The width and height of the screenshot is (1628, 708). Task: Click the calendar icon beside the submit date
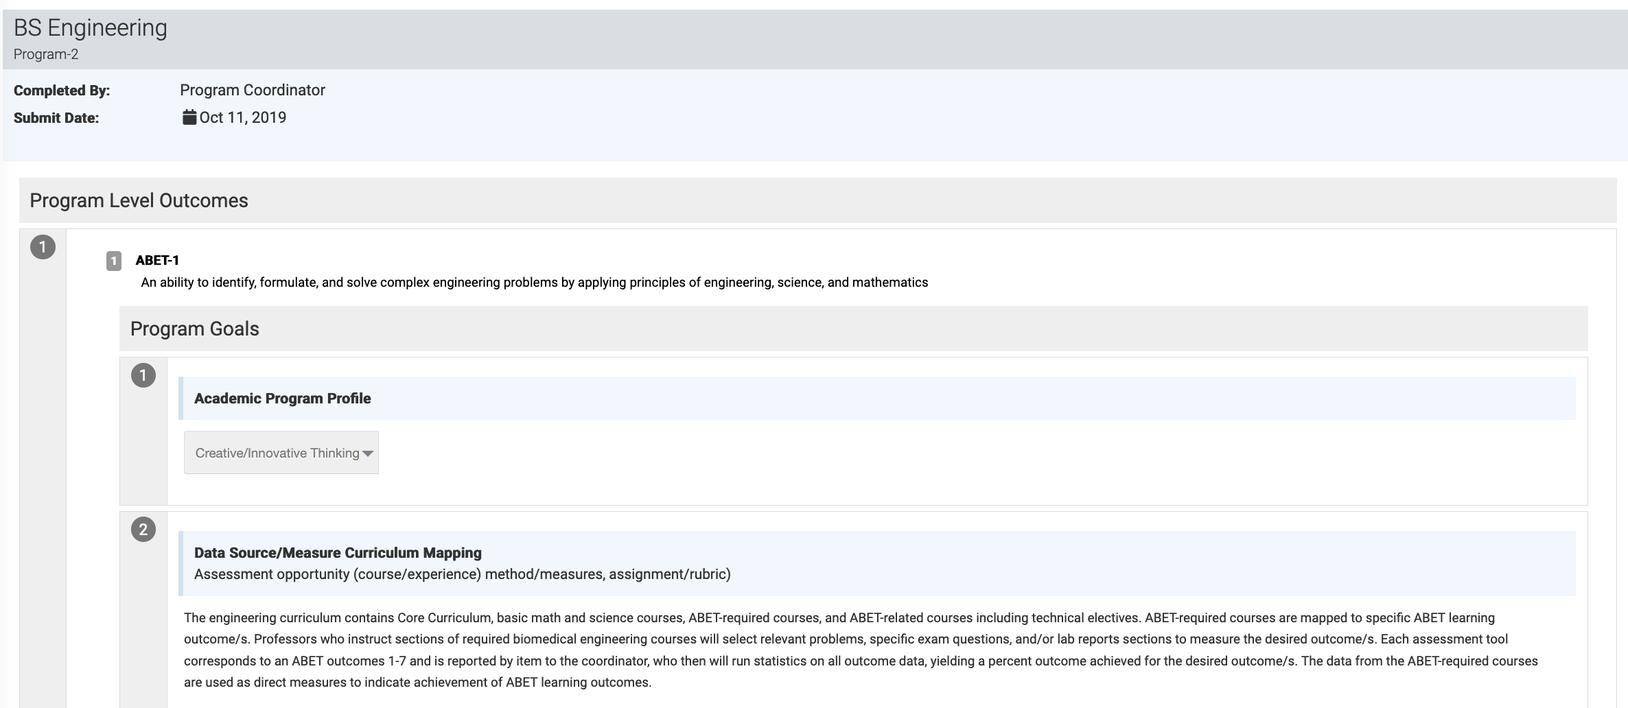click(x=189, y=117)
